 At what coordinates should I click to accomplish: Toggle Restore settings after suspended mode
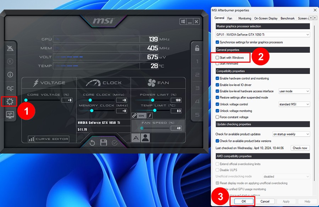click(x=217, y=97)
